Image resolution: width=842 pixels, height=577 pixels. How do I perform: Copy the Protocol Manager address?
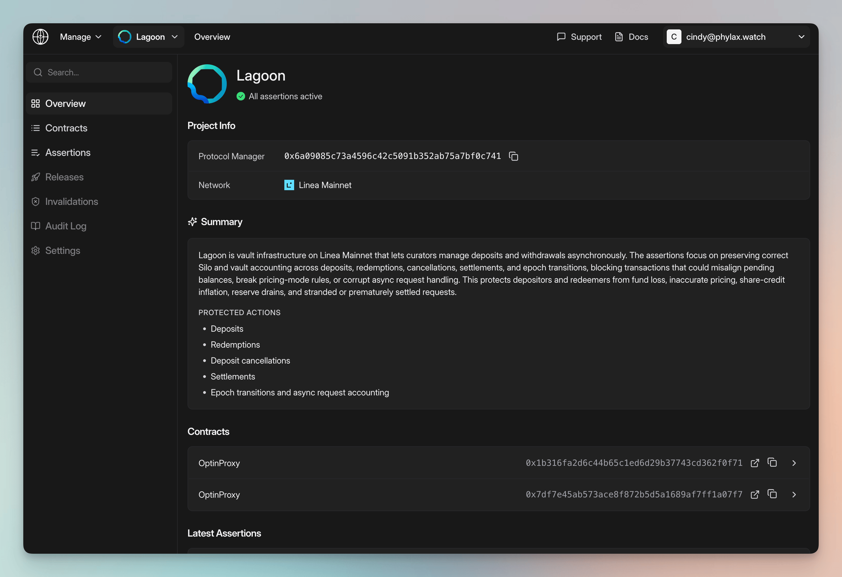coord(514,156)
